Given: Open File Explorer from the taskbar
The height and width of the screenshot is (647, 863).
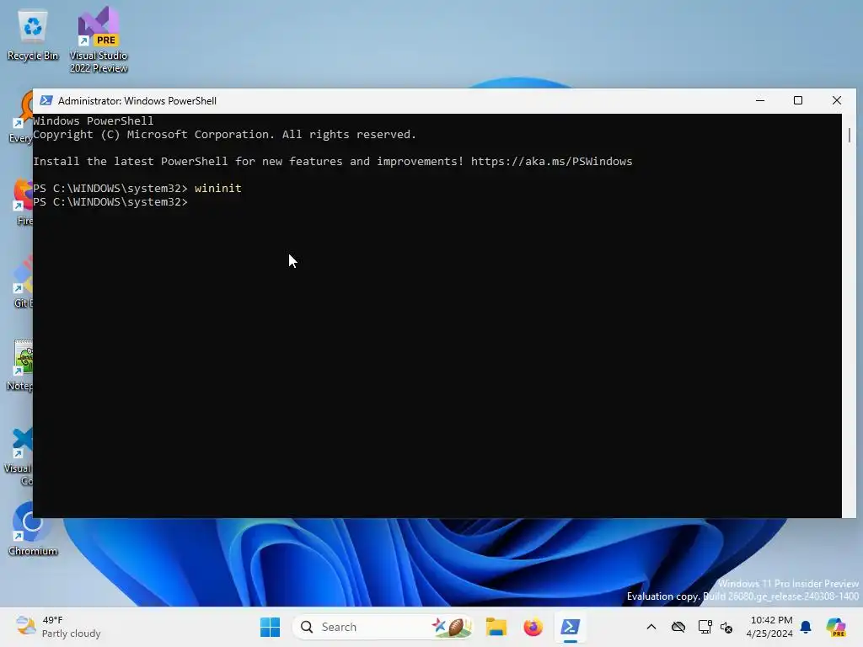Looking at the screenshot, I should 496,627.
